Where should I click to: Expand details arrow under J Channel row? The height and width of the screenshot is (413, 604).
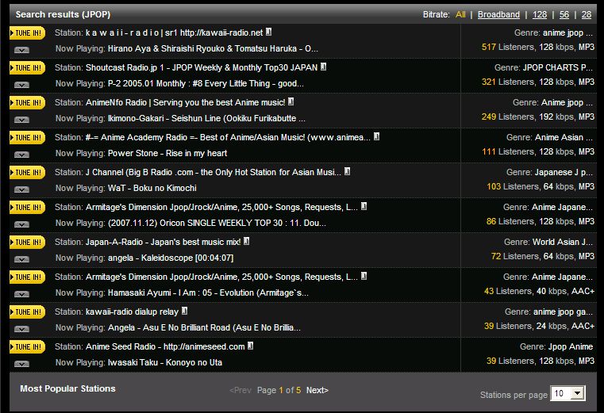point(21,189)
